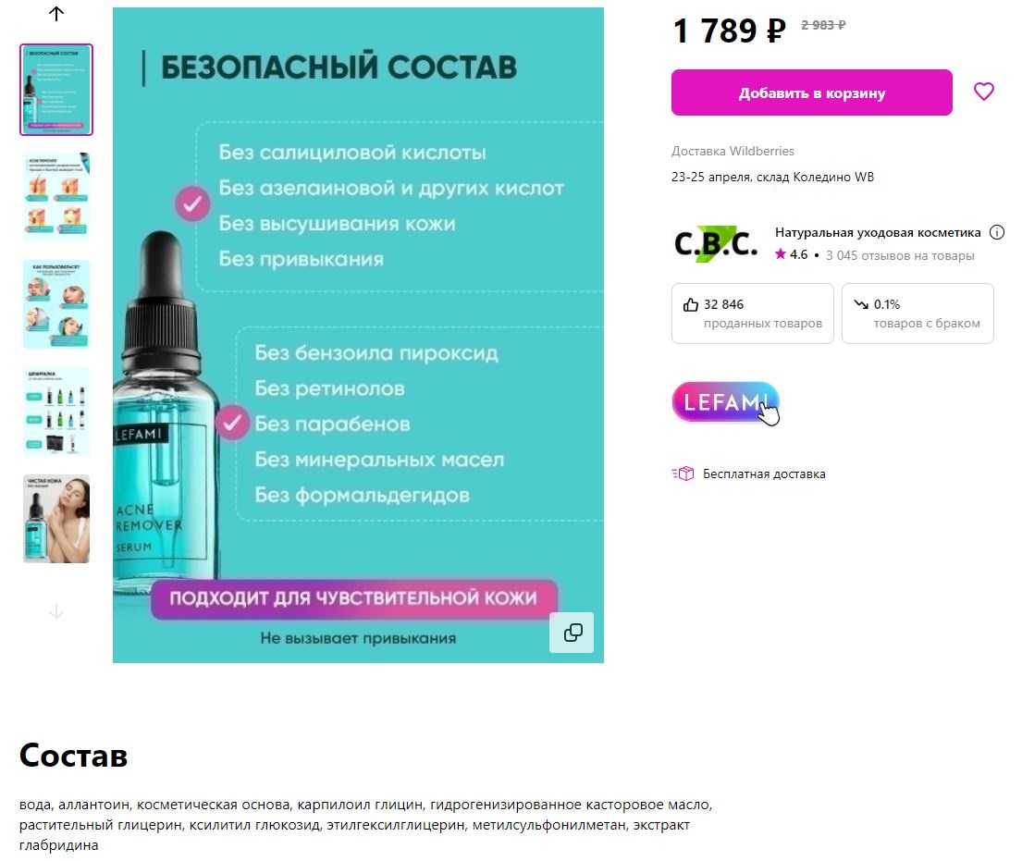Select the first Безопасный состав thumbnail

[x=56, y=90]
